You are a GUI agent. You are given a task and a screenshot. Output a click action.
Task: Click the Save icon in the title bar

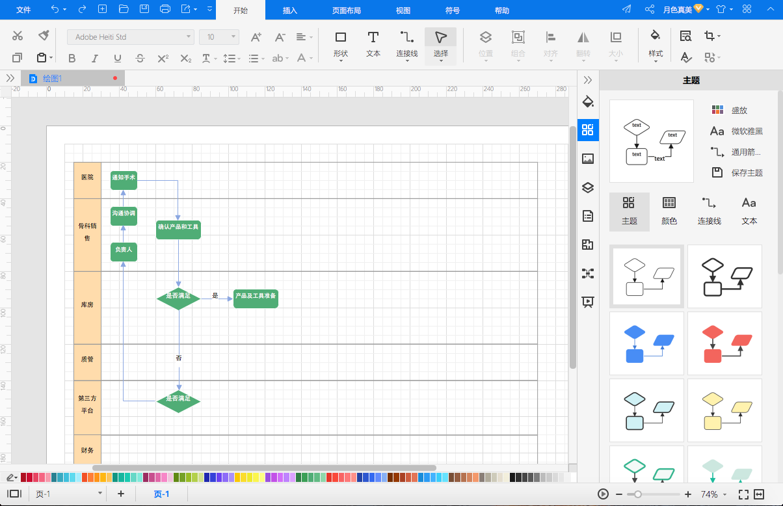pos(144,9)
